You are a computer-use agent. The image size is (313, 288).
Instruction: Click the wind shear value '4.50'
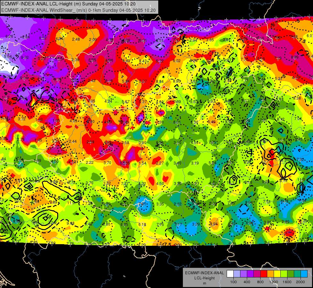pyautogui.click(x=160, y=184)
